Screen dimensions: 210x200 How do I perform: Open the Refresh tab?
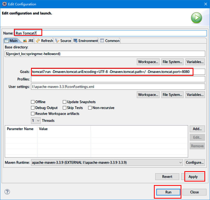[45, 41]
